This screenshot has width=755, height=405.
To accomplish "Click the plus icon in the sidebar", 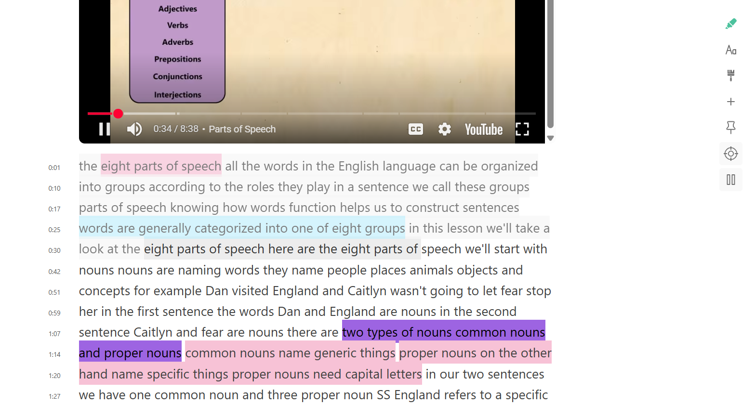I will 730,102.
